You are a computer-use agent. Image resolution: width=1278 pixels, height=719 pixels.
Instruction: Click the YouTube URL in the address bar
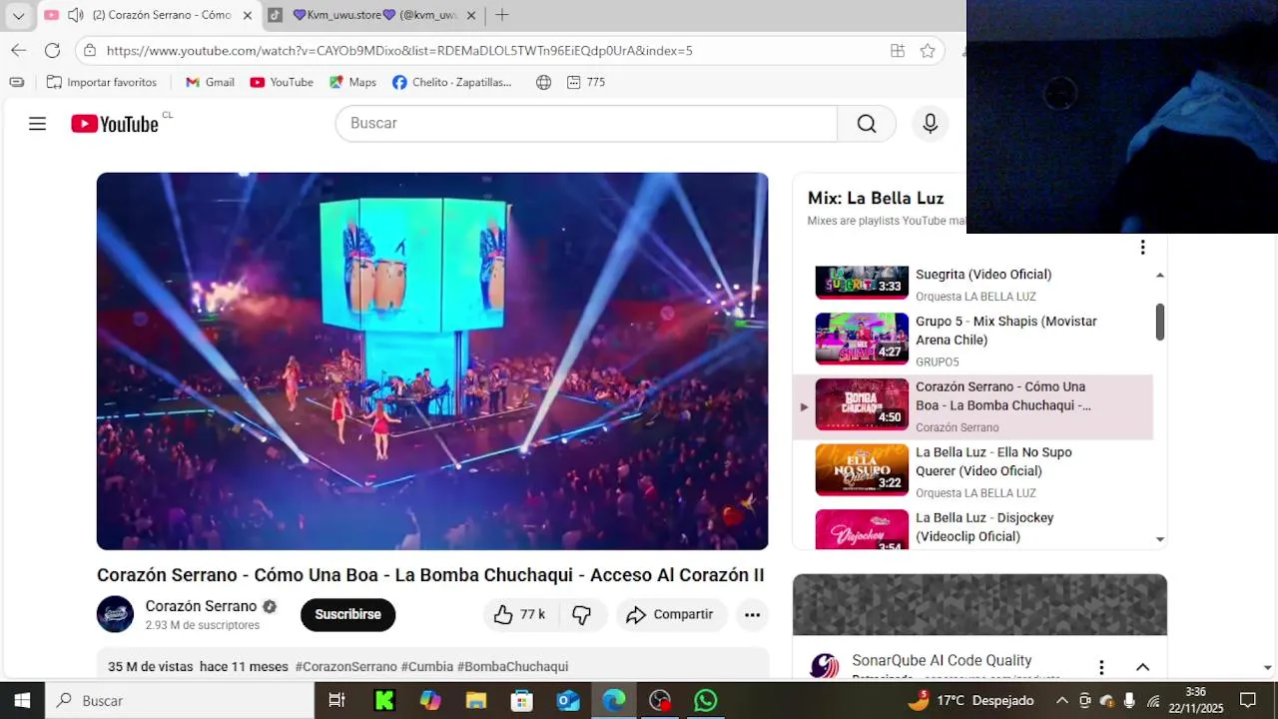tap(399, 50)
